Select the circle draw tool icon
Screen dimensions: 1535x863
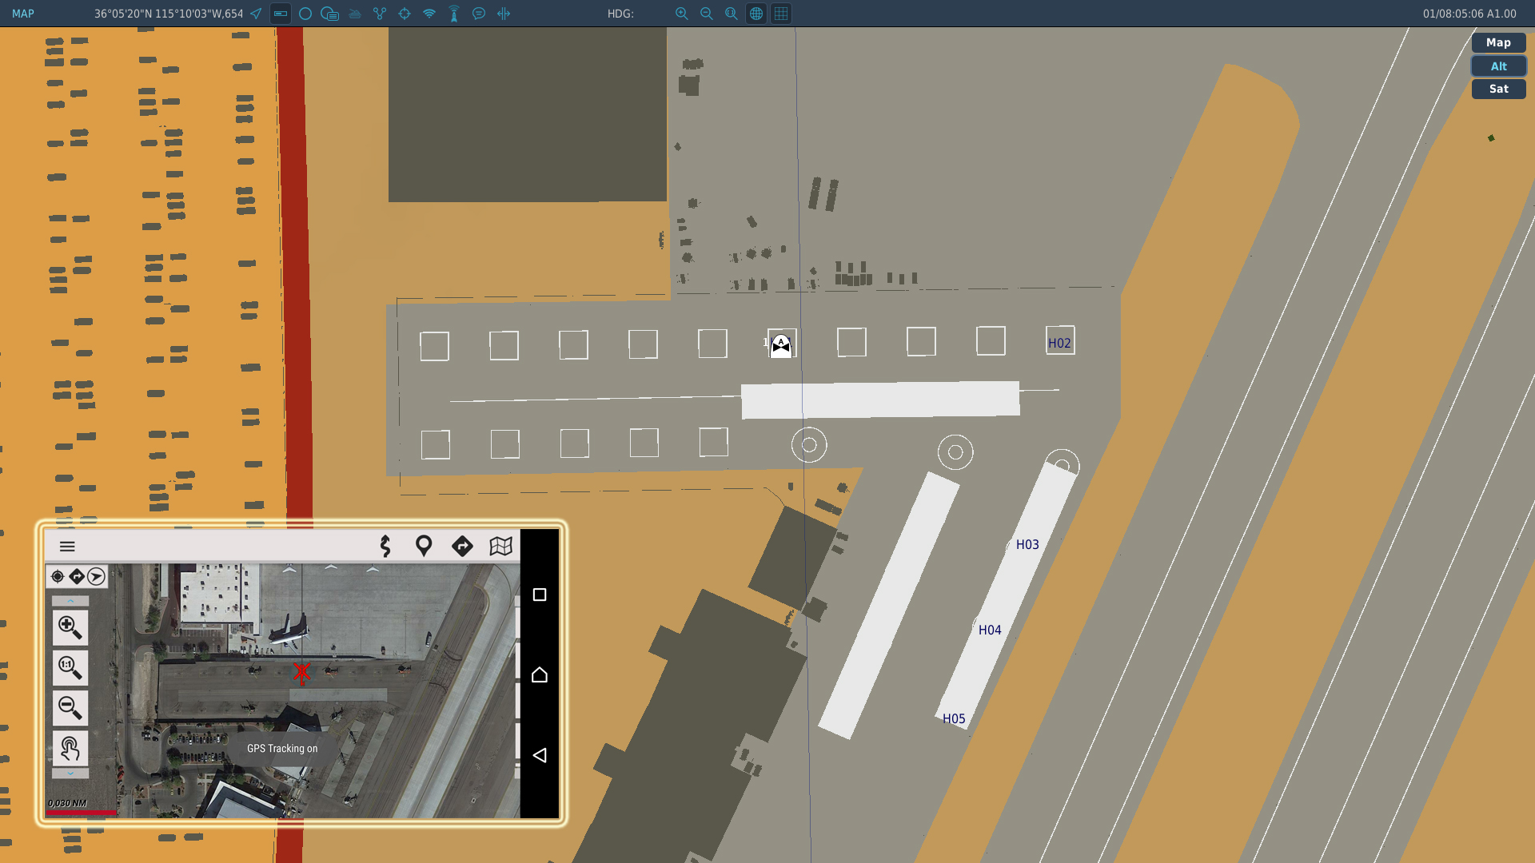305,14
